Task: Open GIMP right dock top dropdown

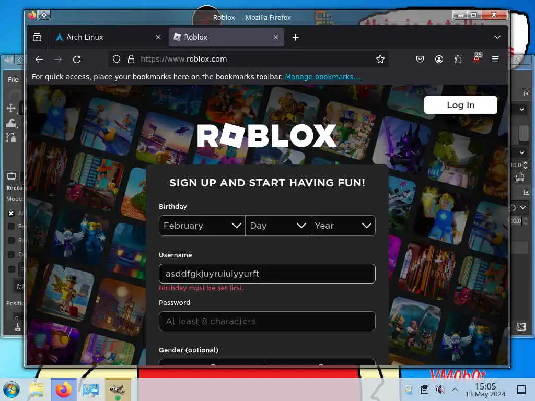Action: (x=522, y=110)
